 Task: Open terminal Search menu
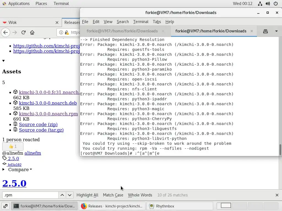pos(123,22)
